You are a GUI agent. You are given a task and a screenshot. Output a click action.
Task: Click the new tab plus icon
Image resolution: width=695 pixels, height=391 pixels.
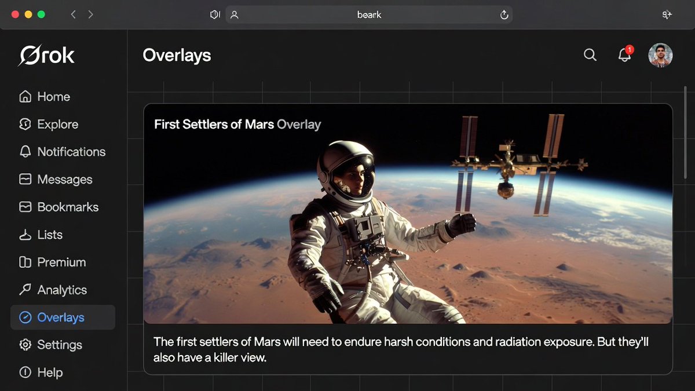pyautogui.click(x=667, y=14)
